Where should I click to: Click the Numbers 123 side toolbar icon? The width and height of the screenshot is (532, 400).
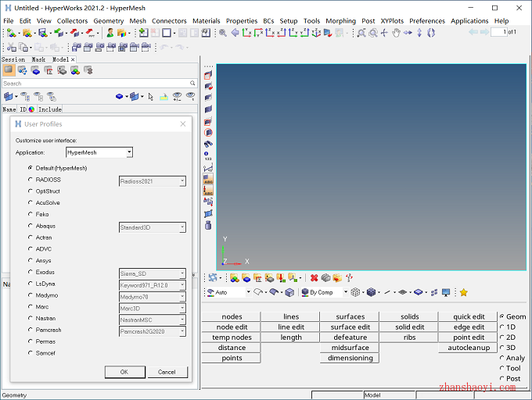pos(207,156)
